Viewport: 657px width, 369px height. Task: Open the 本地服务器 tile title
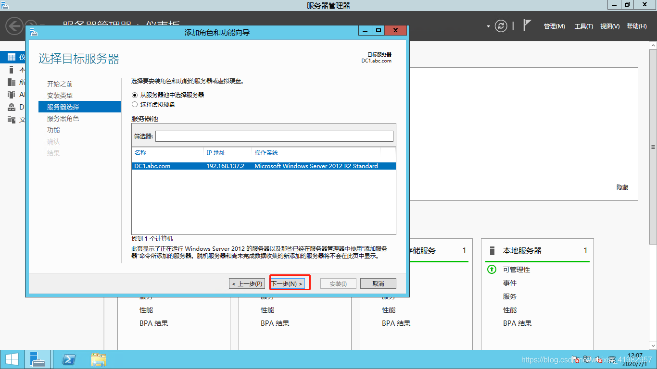[x=522, y=250]
